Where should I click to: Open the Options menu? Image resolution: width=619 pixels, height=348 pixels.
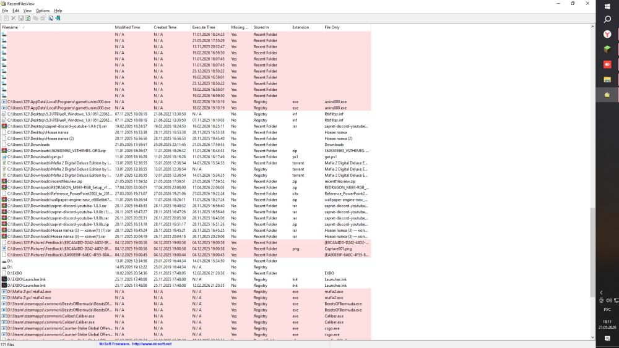click(x=43, y=11)
